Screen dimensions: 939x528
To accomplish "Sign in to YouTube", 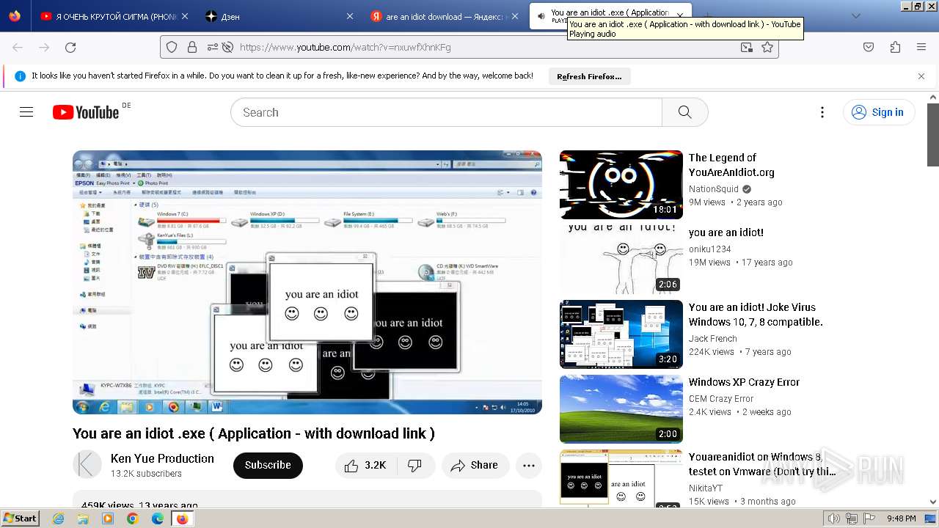I will [878, 112].
